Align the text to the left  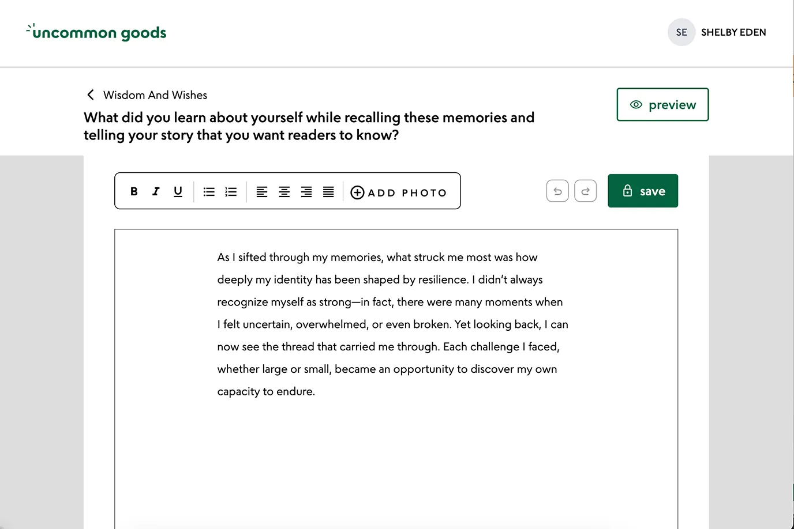[262, 191]
